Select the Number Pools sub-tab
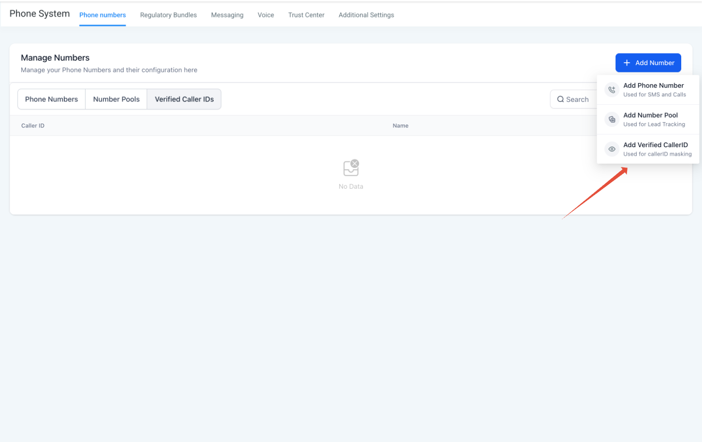The height and width of the screenshot is (442, 702). pos(116,99)
